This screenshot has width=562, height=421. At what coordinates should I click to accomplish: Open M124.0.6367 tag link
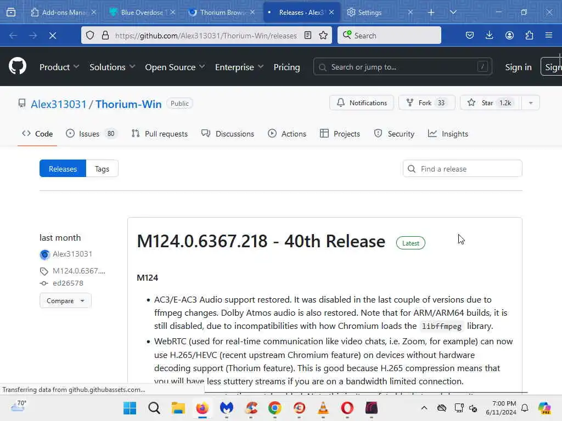coord(79,271)
